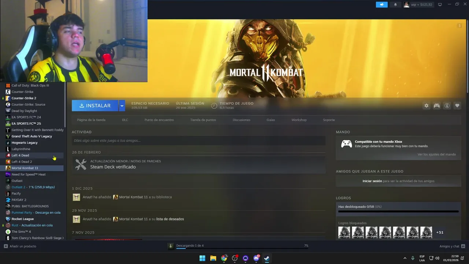Click the EA SPORTS FC 24 game icon
The width and height of the screenshot is (469, 264).
pos(8,117)
